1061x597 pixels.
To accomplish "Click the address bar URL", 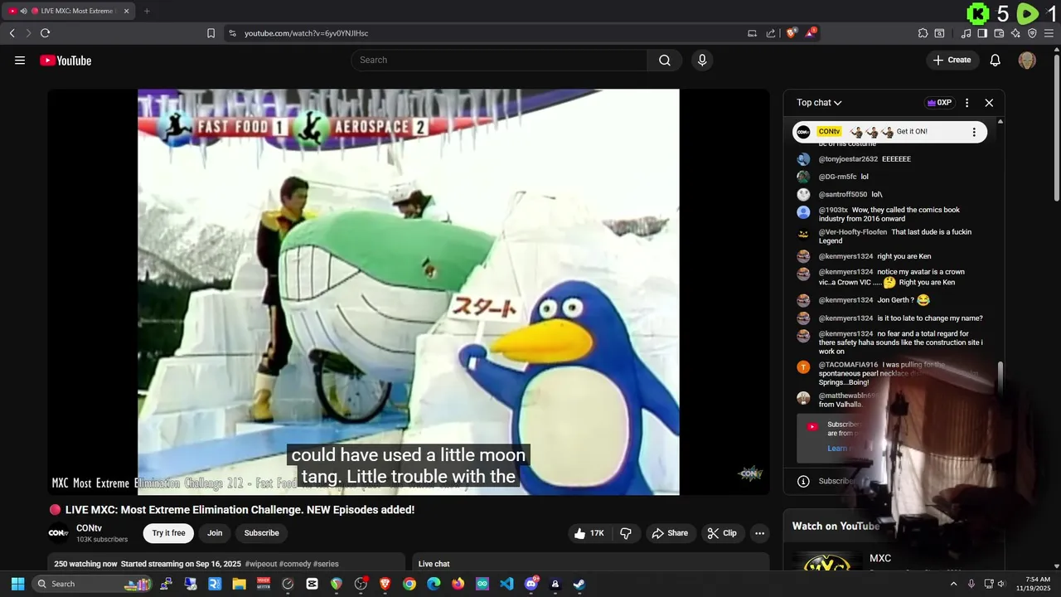I will coord(306,33).
